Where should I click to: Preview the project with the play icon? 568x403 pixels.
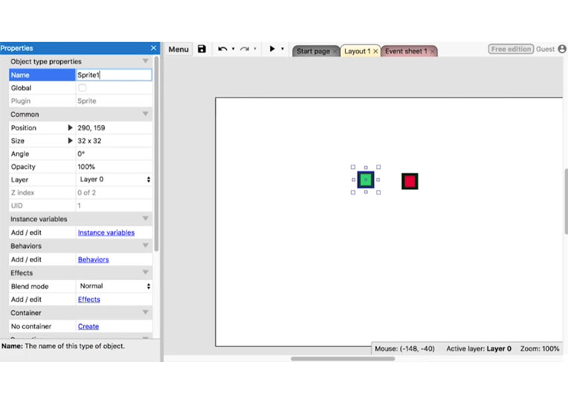coord(272,48)
